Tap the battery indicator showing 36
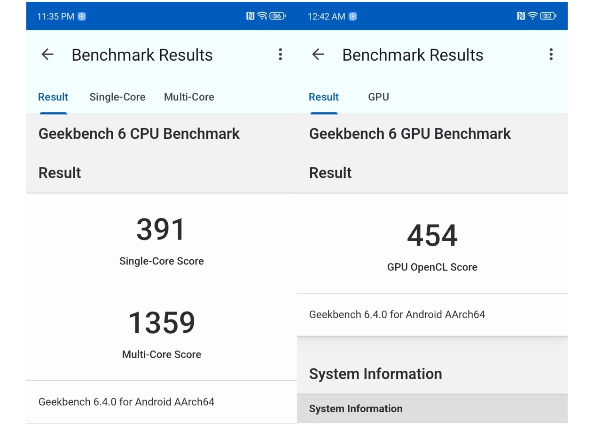 tap(277, 16)
